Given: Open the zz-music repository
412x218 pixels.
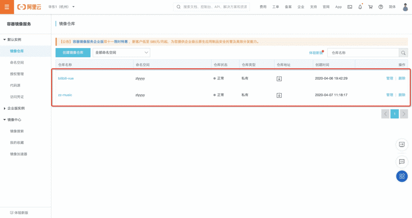Looking at the screenshot, I should point(65,95).
